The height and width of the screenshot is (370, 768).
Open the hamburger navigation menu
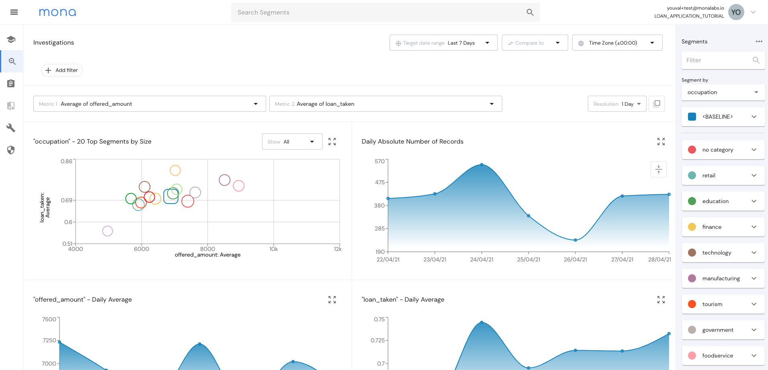(14, 12)
